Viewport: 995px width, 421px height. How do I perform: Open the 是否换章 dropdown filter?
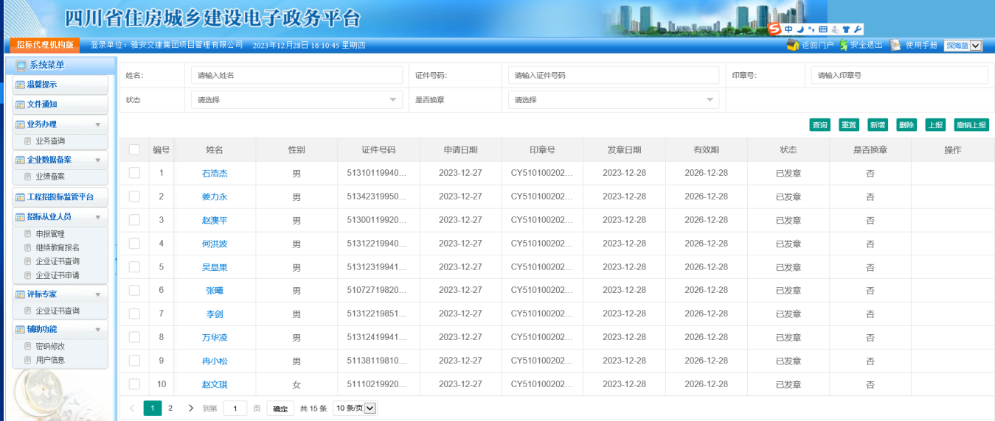613,100
